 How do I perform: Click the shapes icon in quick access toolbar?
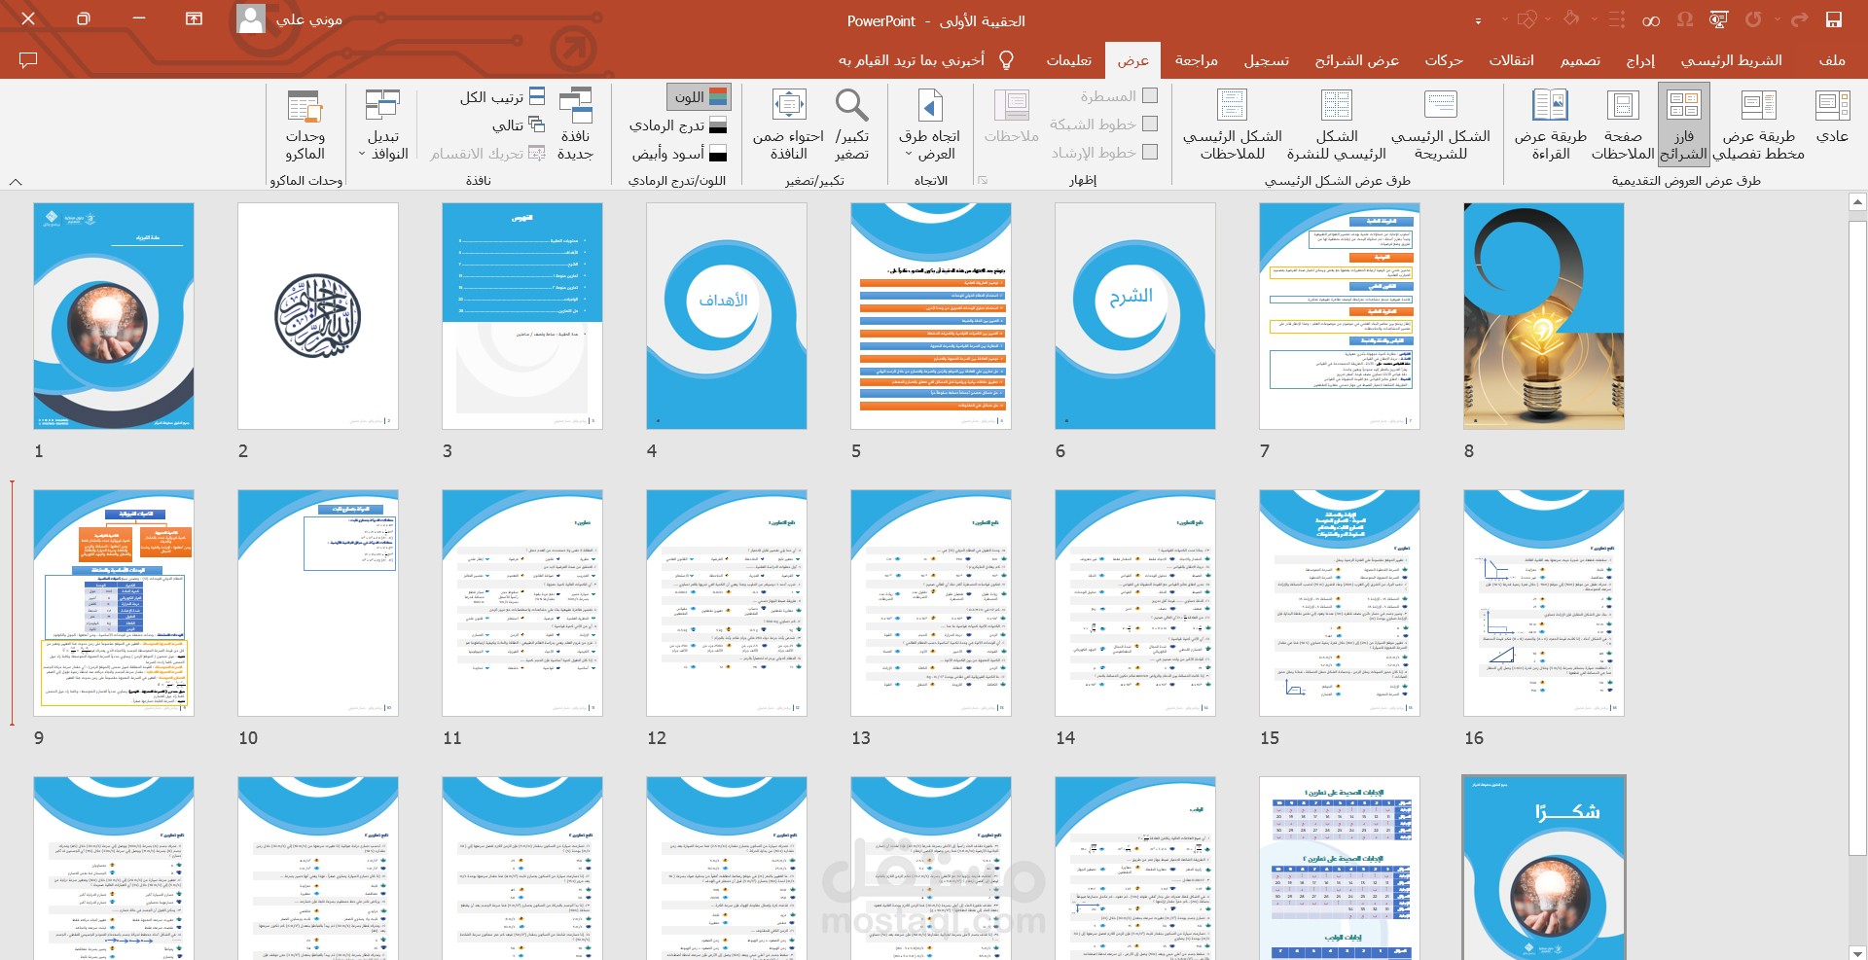pyautogui.click(x=1527, y=19)
